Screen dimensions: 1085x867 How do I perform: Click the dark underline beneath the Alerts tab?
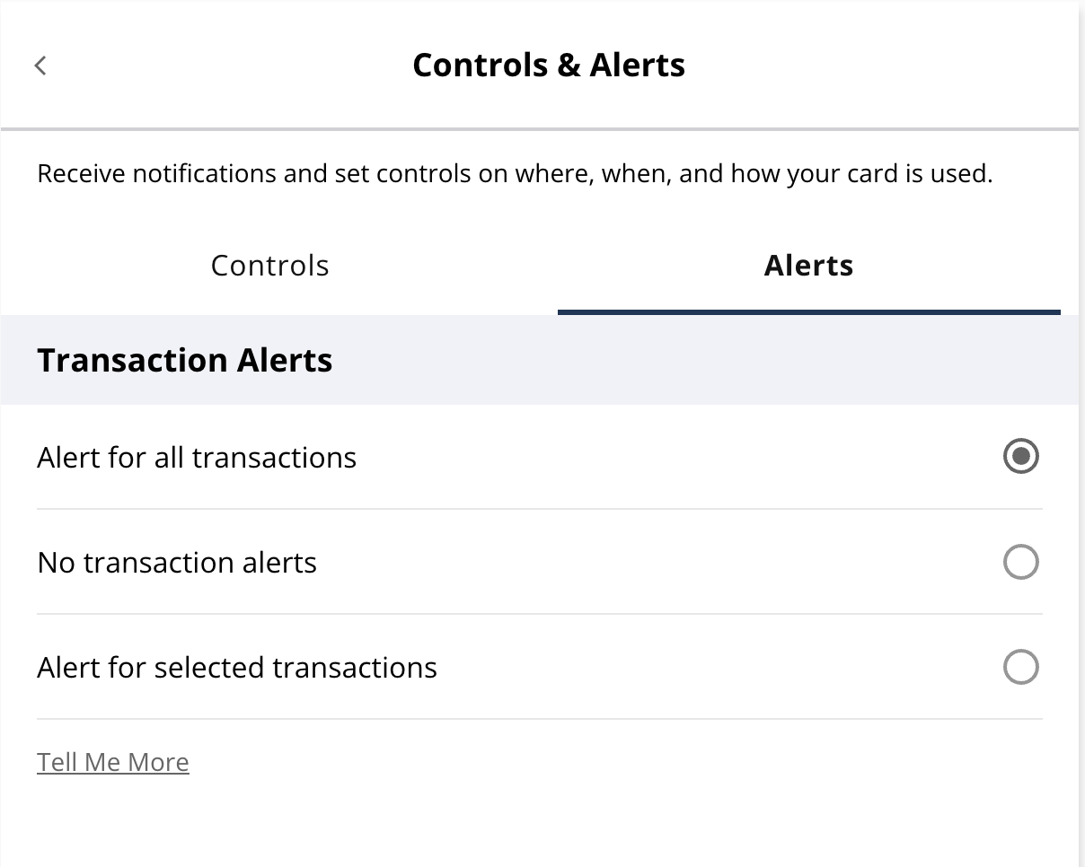[808, 311]
